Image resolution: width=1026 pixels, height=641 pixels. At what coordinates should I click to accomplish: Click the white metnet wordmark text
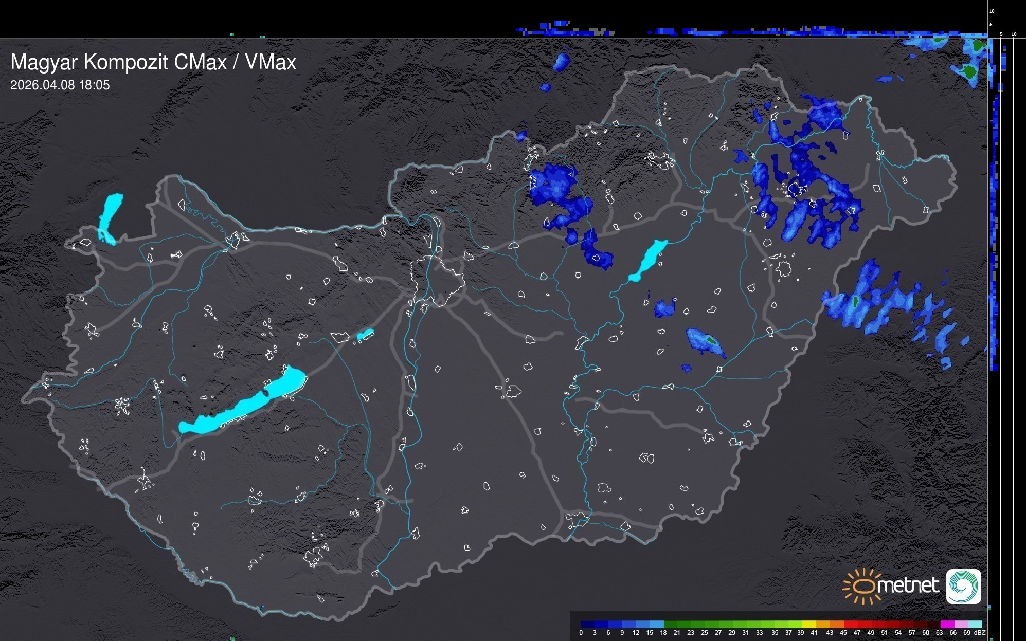[x=908, y=585]
